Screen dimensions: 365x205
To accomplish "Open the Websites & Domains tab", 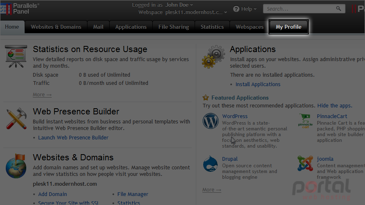I will pos(56,27).
